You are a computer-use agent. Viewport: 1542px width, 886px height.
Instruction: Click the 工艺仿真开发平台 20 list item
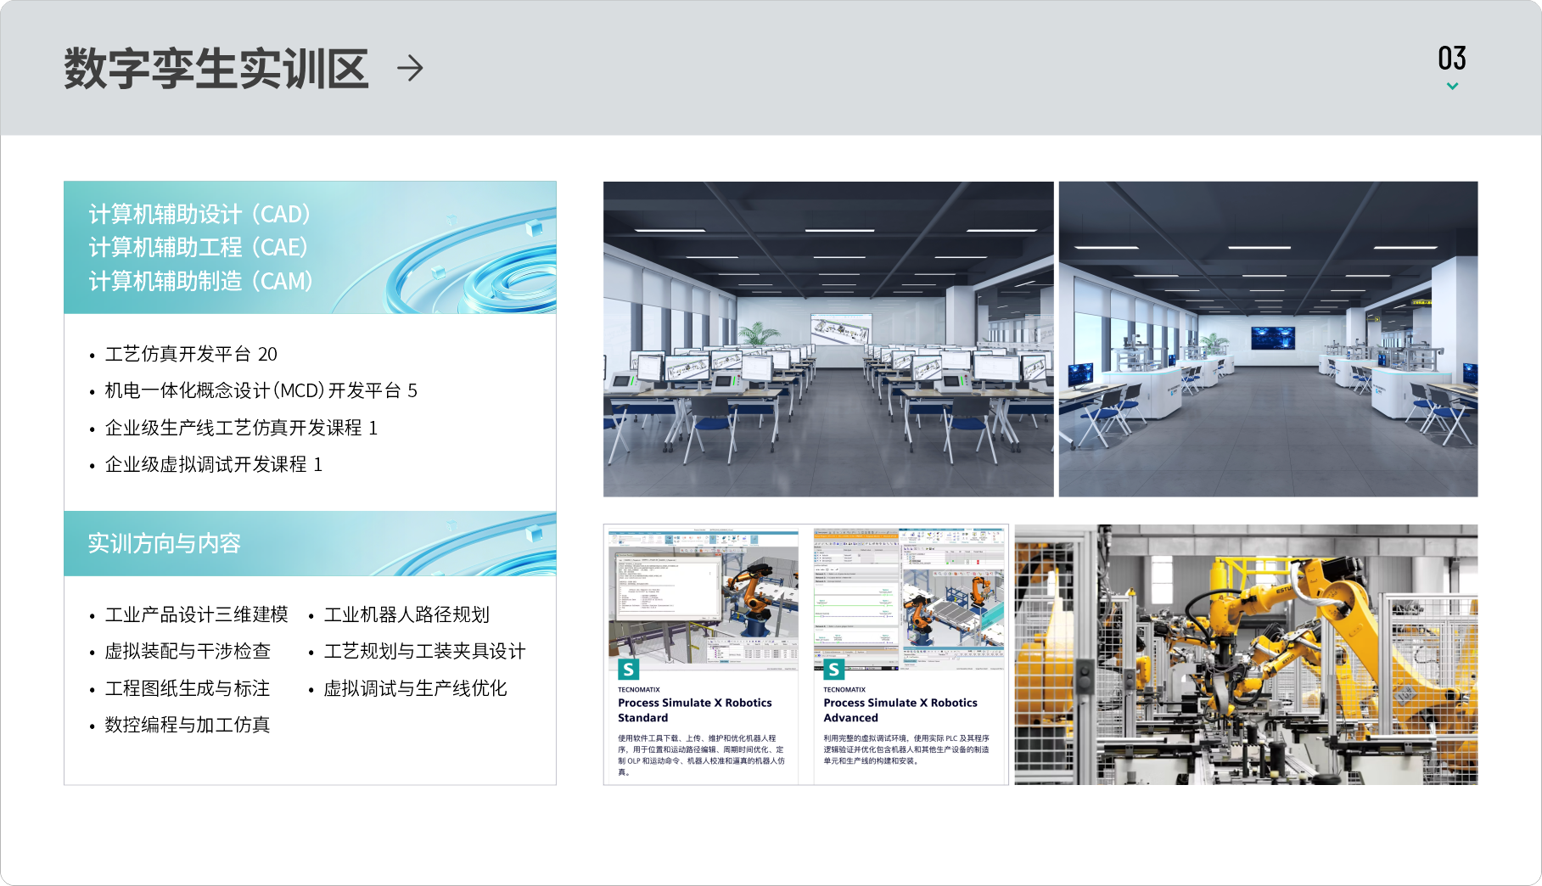pos(191,354)
